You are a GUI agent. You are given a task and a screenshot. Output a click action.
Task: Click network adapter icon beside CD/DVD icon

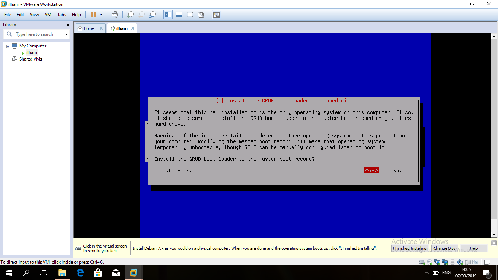pos(437,262)
